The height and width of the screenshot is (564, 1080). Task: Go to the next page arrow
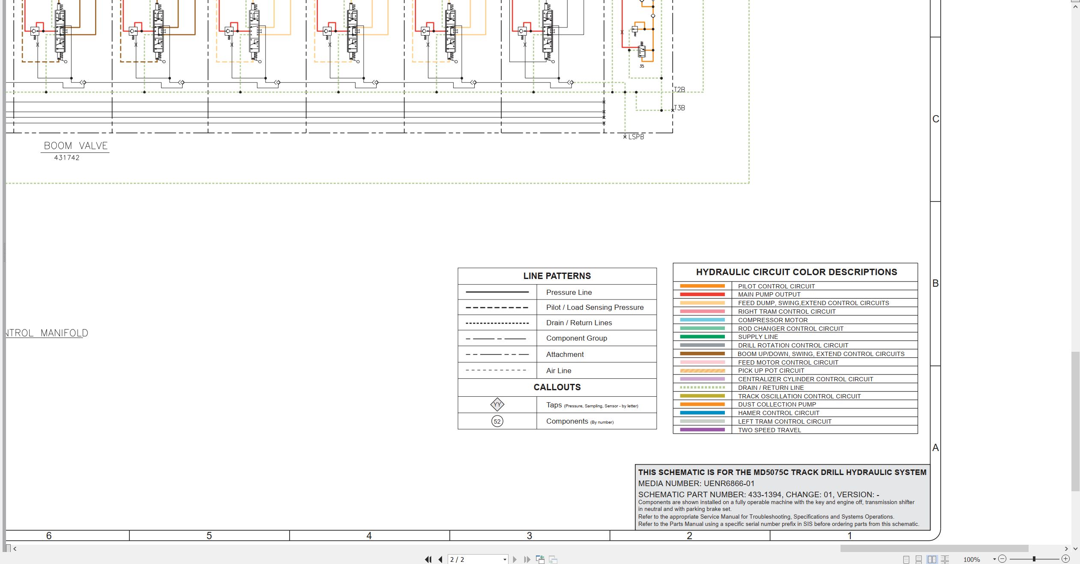[x=515, y=559]
